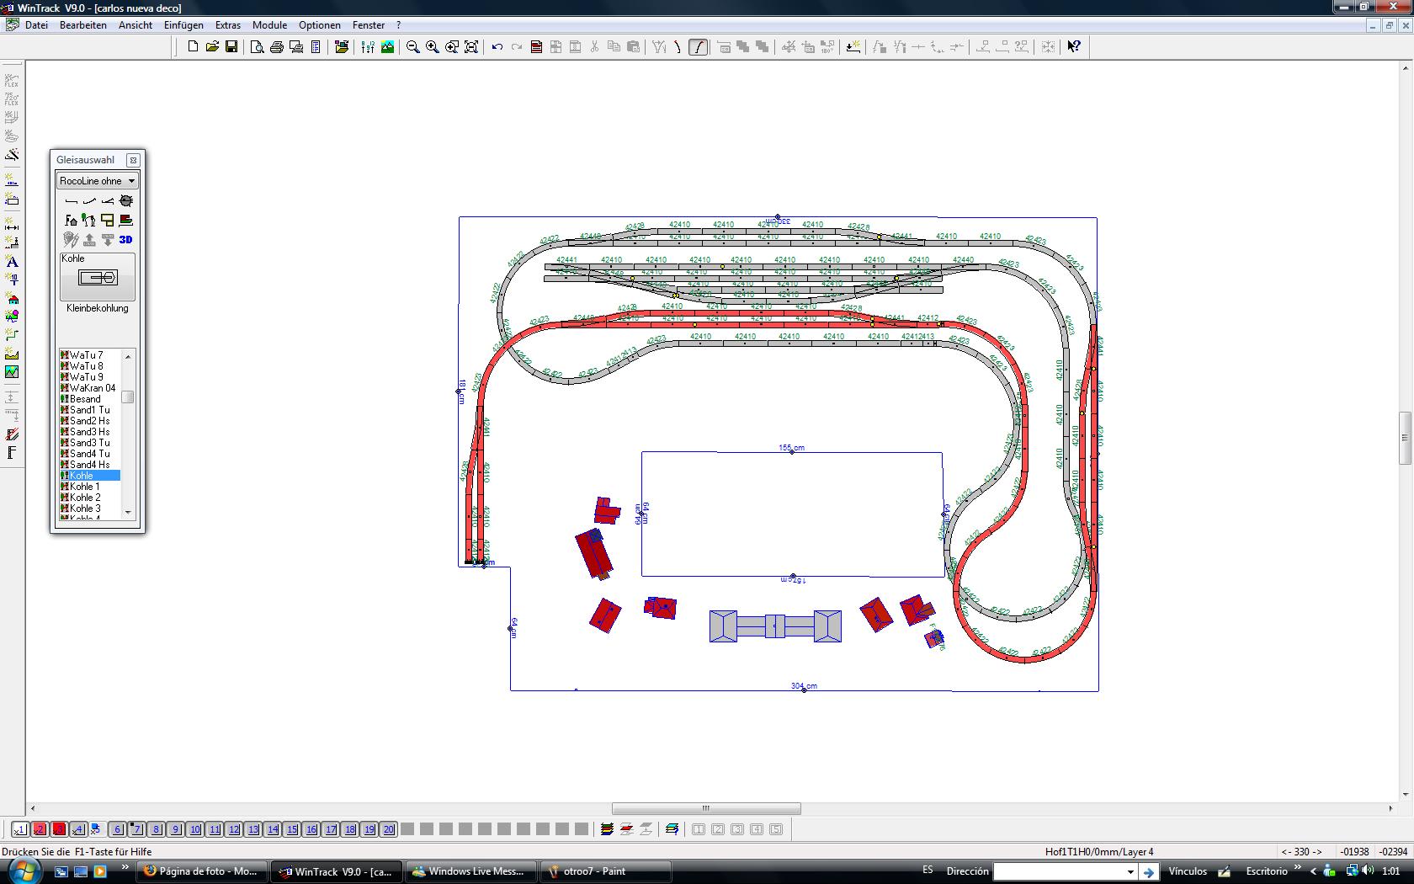Select the turntable icon in Gleisauswahl panel
Screen dimensions: 1414x884
click(126, 201)
